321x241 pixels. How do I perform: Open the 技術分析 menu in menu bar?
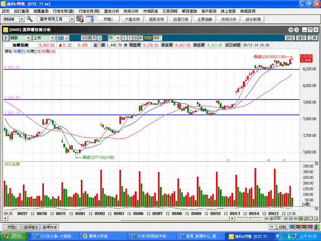[x=131, y=11]
